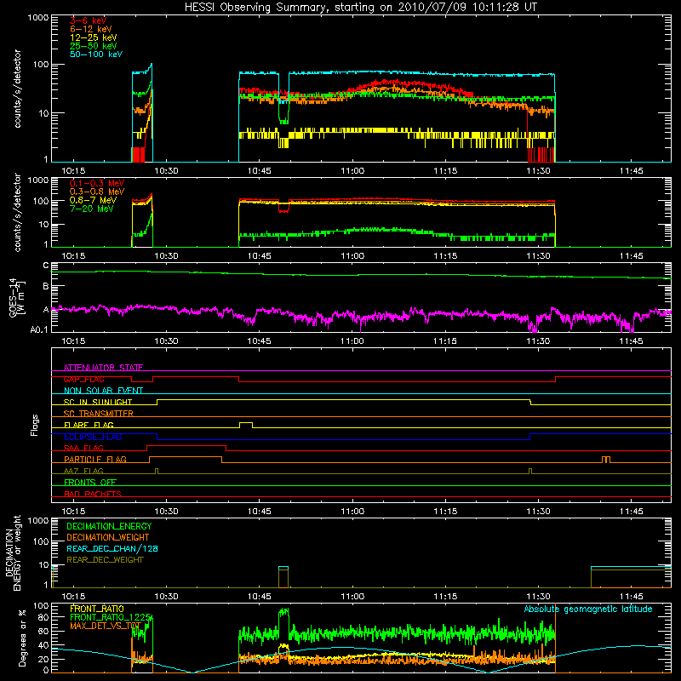Click the AA7_FLAG spike near 11:29

coord(530,471)
